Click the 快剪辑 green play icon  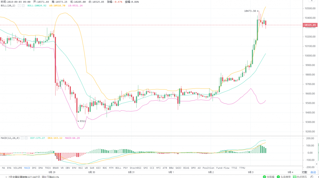click(x=265, y=177)
